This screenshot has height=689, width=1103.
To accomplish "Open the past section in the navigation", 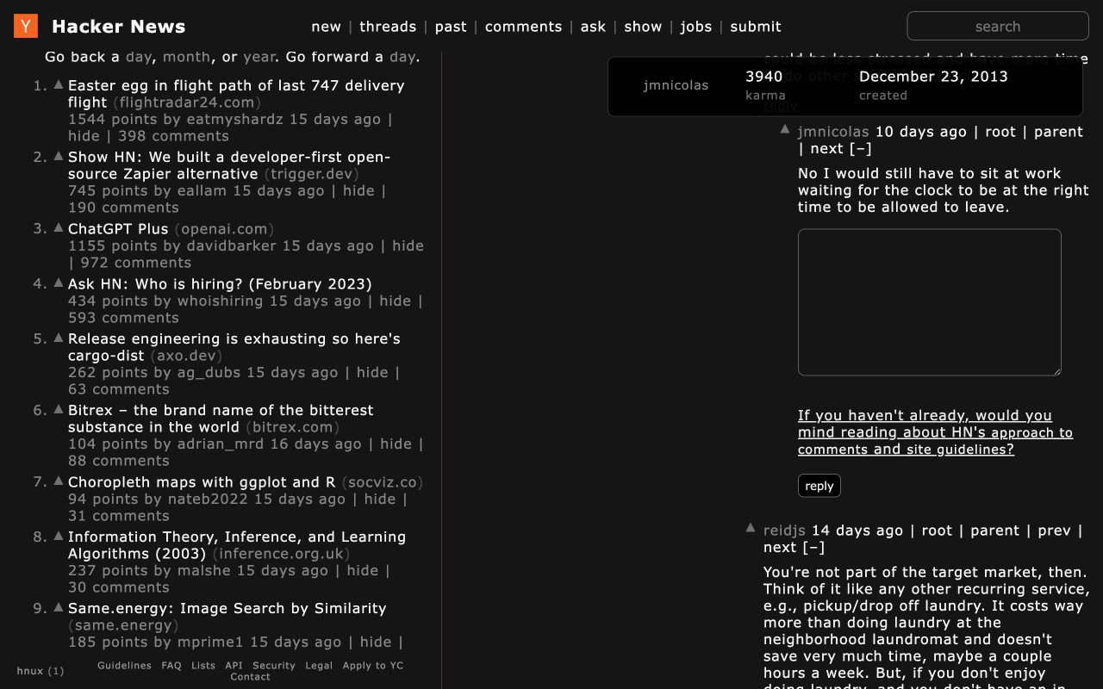I will coord(451,27).
